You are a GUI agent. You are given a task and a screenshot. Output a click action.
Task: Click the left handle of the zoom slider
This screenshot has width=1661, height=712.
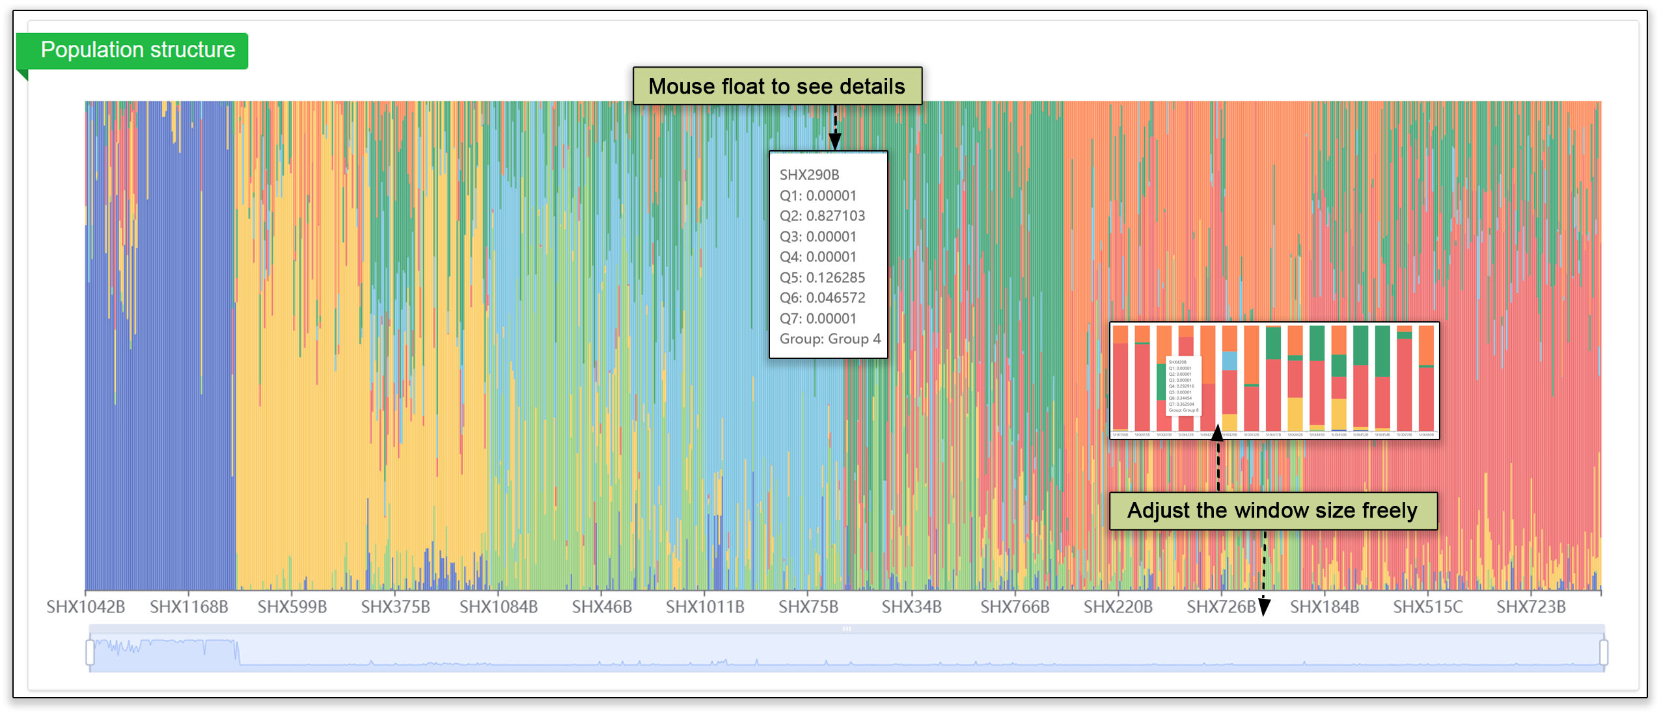(90, 652)
